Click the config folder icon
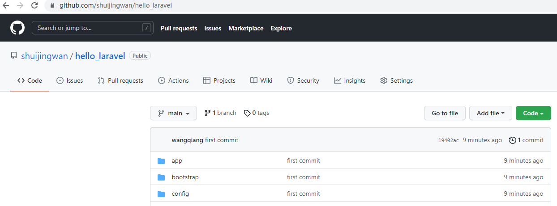 pos(161,193)
